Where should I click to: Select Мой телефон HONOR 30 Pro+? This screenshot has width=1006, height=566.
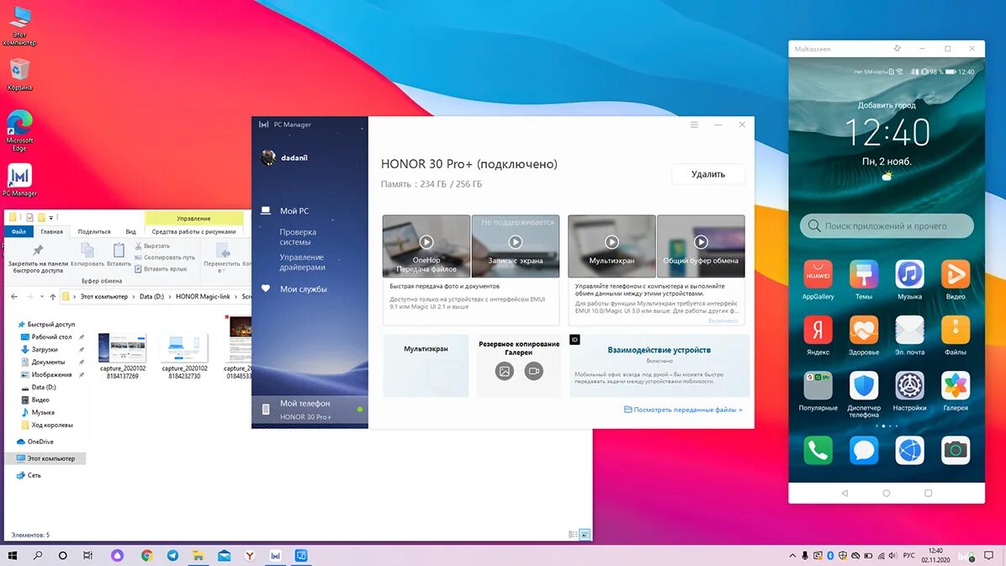point(310,410)
